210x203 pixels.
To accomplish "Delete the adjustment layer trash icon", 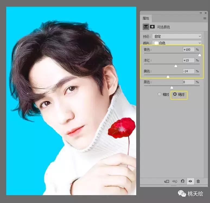I will click(x=198, y=181).
